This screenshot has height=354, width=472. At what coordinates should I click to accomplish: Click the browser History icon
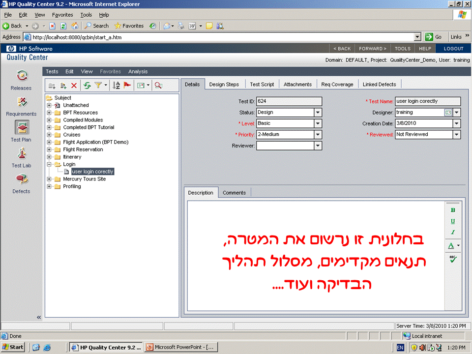pos(153,26)
